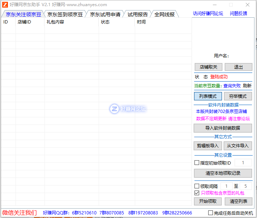This screenshot has width=257, height=218.
Task: Click the interval maximum field showing 5
Action: [x=245, y=186]
